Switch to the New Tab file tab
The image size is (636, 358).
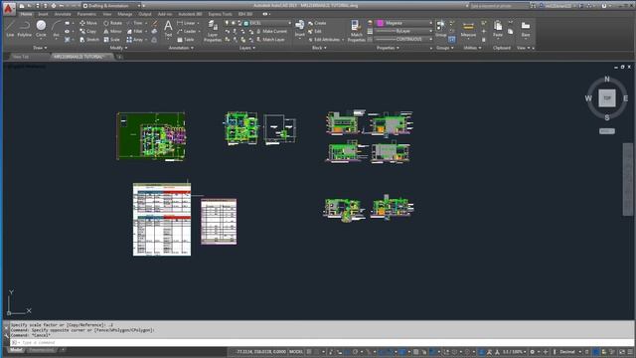pyautogui.click(x=21, y=57)
